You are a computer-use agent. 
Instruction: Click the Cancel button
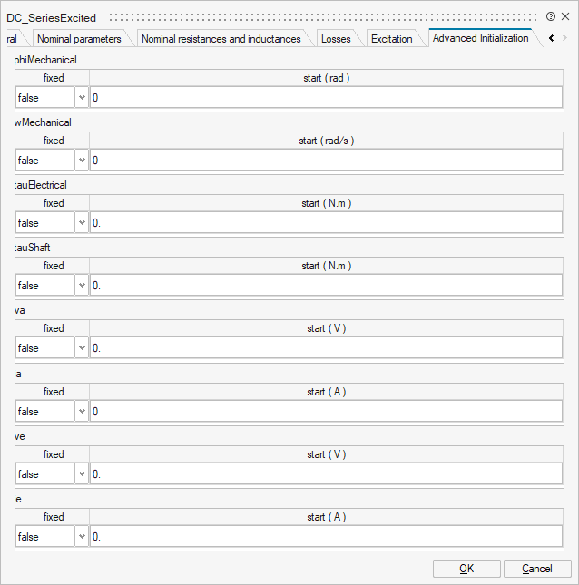click(536, 569)
